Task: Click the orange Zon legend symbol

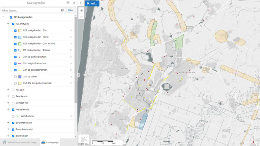Action: tap(20, 30)
